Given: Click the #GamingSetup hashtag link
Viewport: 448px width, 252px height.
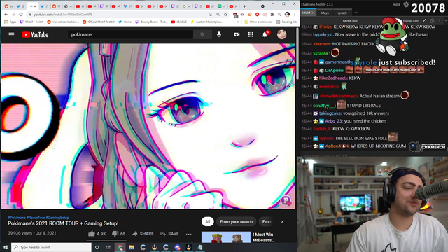Looking at the screenshot, I should click(x=57, y=218).
